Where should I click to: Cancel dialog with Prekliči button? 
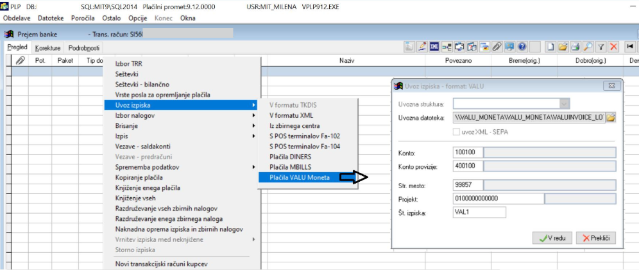tap(596, 238)
